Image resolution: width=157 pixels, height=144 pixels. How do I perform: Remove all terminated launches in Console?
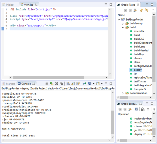tap(62, 84)
